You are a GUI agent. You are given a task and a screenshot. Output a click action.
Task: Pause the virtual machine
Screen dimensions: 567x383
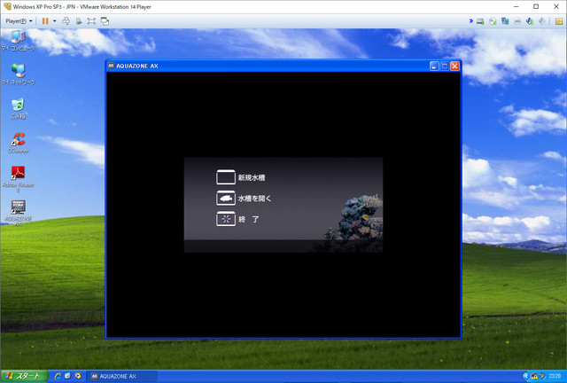coord(45,21)
